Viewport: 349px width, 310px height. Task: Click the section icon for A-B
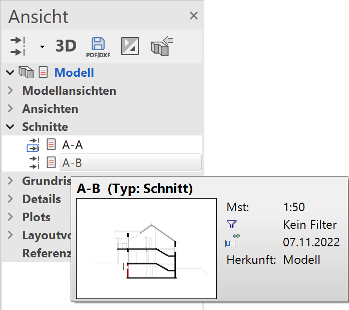tap(34, 163)
